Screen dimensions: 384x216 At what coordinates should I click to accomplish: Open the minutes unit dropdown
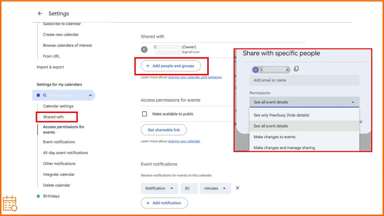(x=215, y=188)
